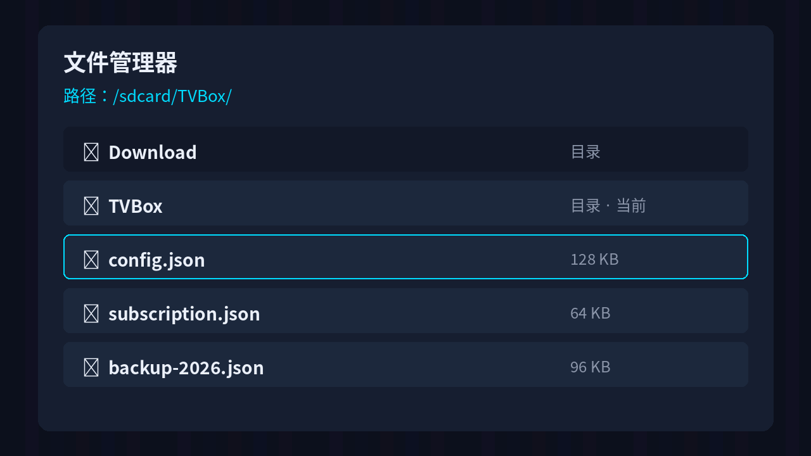Screen dimensions: 811x456
Task: Click the backup-2026.json file name text
Action: [x=186, y=368]
